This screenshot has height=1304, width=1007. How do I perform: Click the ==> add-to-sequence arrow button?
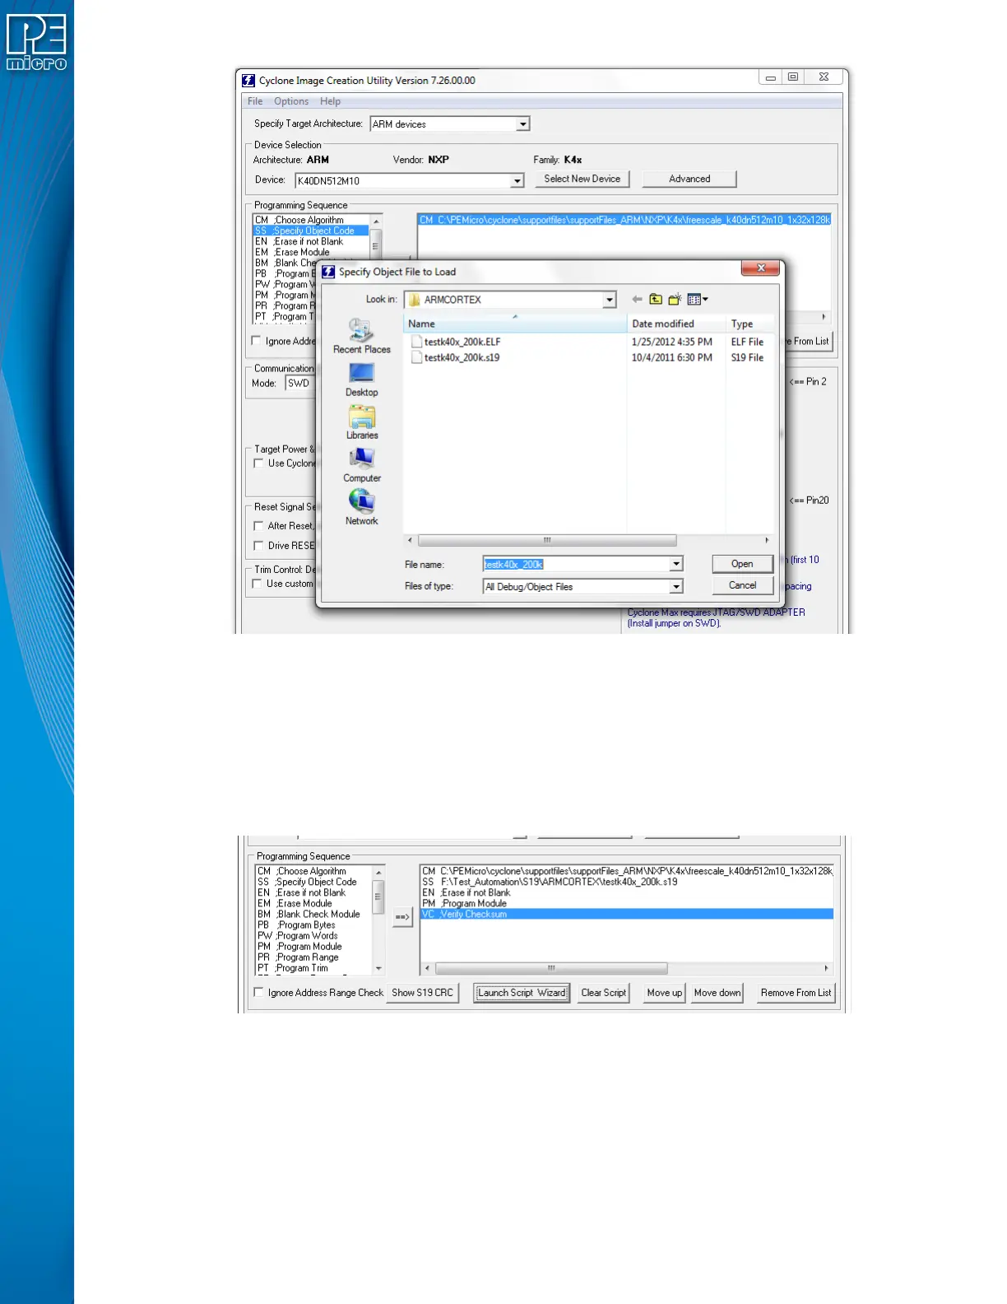[402, 916]
